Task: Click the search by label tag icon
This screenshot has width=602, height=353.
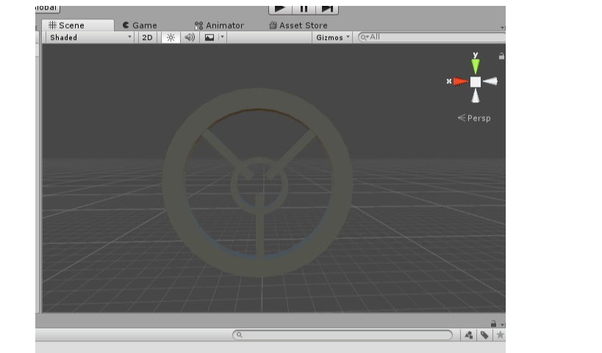Action: 484,335
